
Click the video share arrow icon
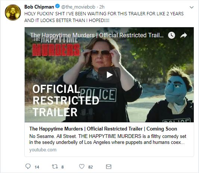pos(184,35)
